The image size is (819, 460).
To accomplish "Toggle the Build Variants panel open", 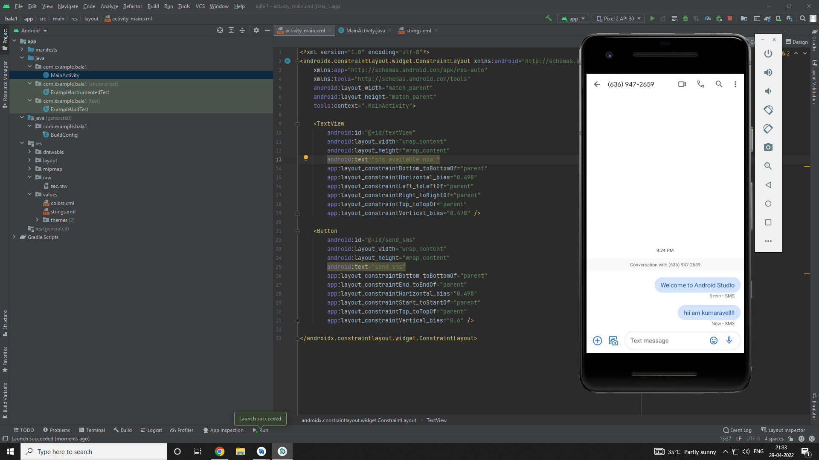I will [5, 396].
